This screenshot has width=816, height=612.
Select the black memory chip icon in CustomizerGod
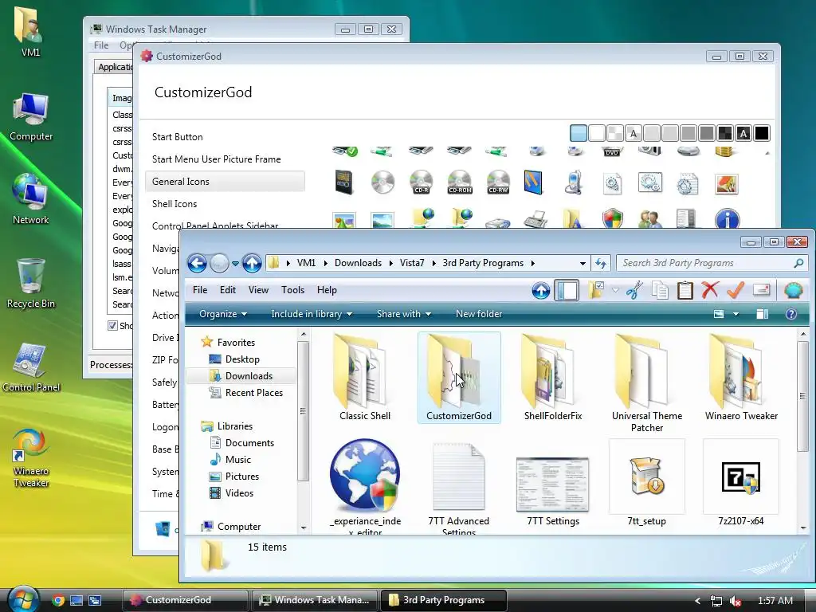344,182
